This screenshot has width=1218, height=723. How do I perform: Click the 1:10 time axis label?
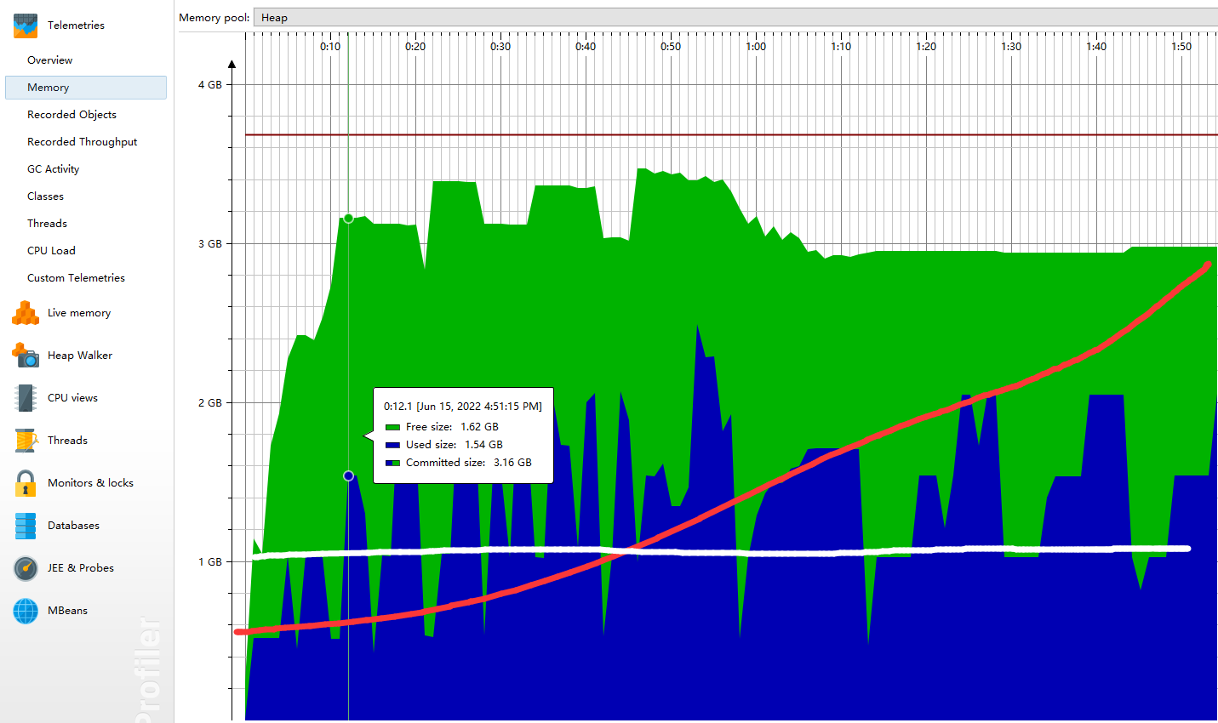click(841, 47)
